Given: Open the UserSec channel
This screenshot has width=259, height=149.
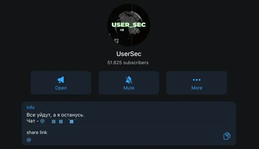Looking at the screenshot, I should (x=61, y=83).
